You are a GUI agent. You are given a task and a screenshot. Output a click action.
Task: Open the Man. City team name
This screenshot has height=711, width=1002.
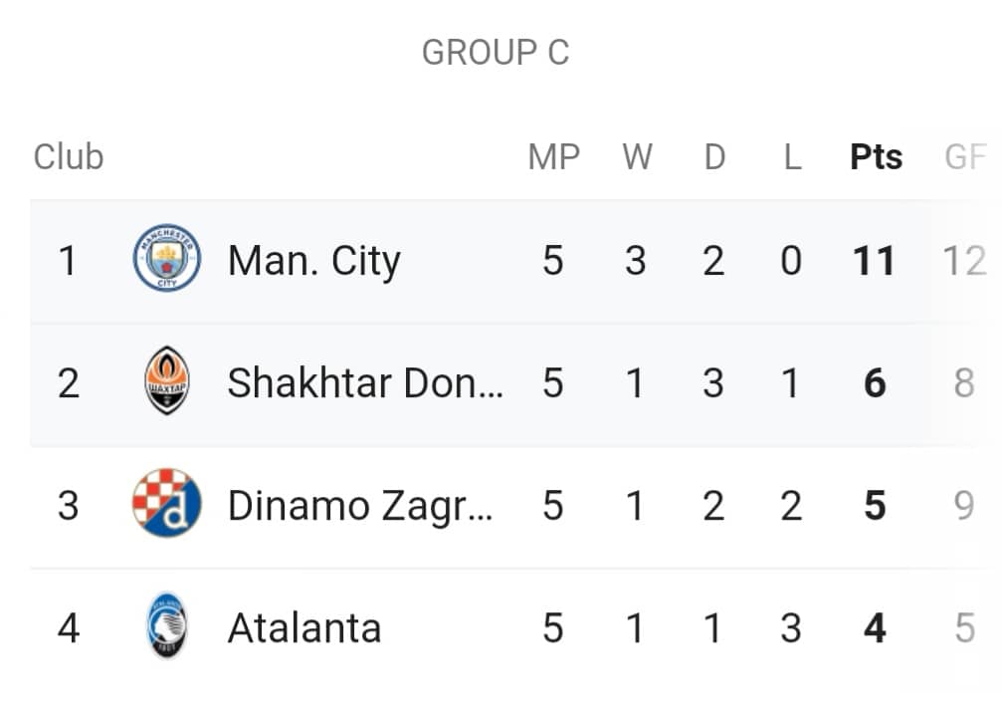pyautogui.click(x=314, y=261)
